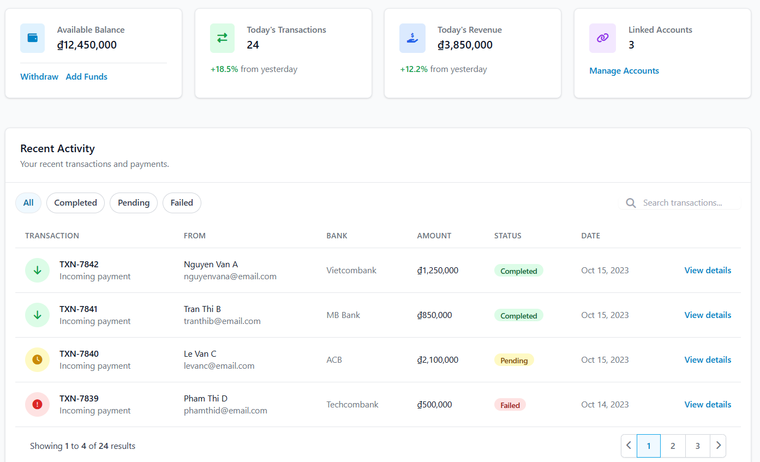Select the Failed filter
Image resolution: width=760 pixels, height=462 pixels.
pyautogui.click(x=182, y=202)
